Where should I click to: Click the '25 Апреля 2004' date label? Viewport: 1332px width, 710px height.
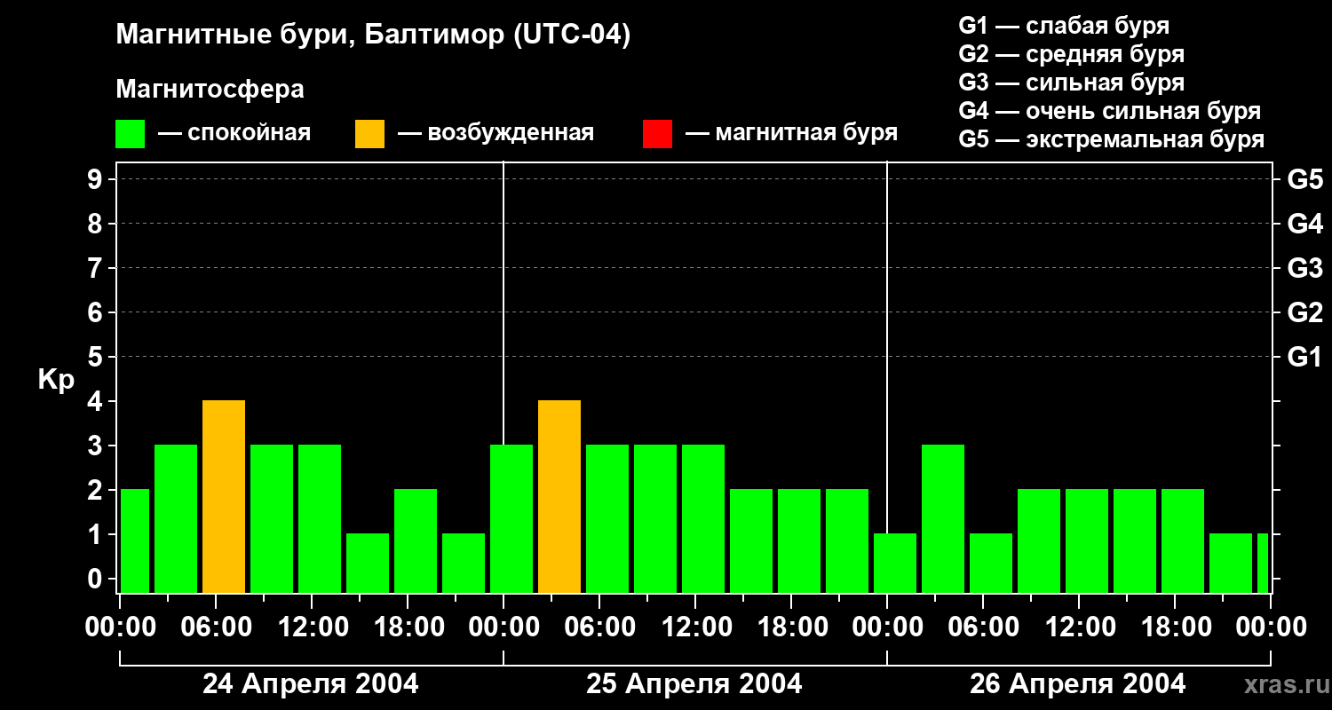coord(694,684)
